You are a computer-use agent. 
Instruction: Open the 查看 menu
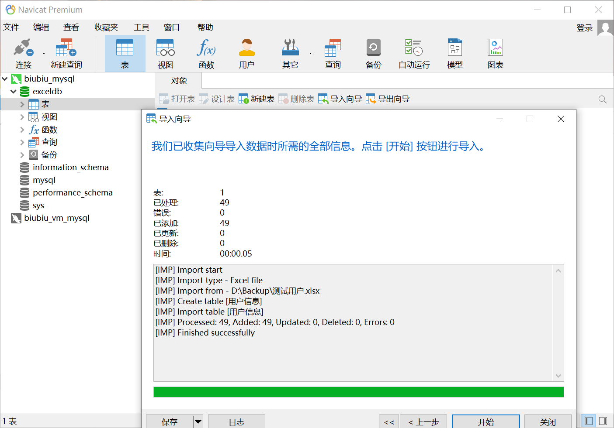71,27
